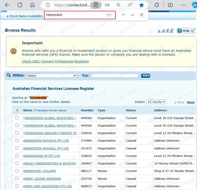197x190 pixels.
Task: Click the Hemeraint find text box
Action: pos(80,15)
